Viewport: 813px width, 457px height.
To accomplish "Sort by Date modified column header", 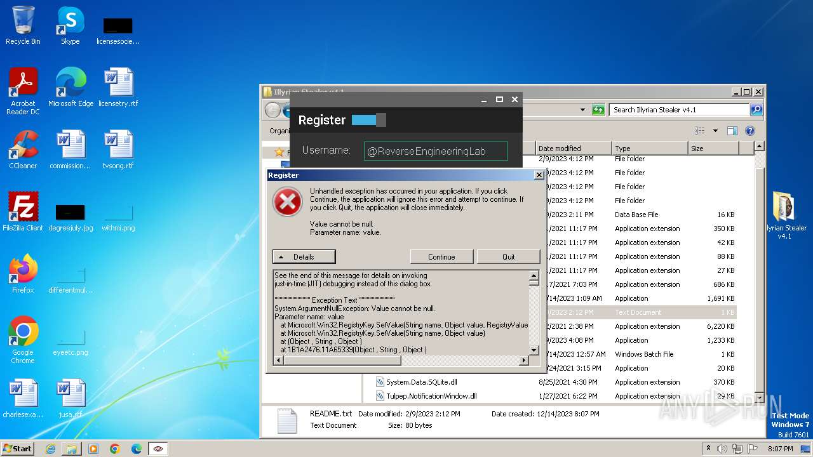I will [x=574, y=148].
